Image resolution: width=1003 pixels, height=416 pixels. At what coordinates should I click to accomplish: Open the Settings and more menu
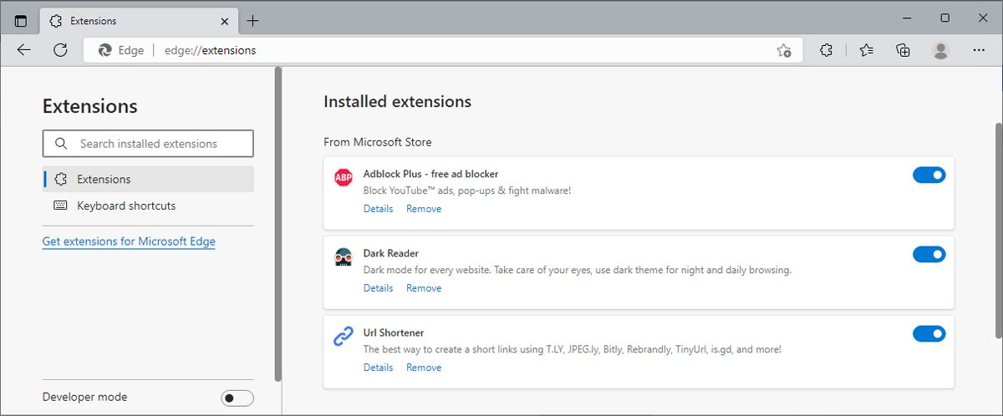coord(979,50)
